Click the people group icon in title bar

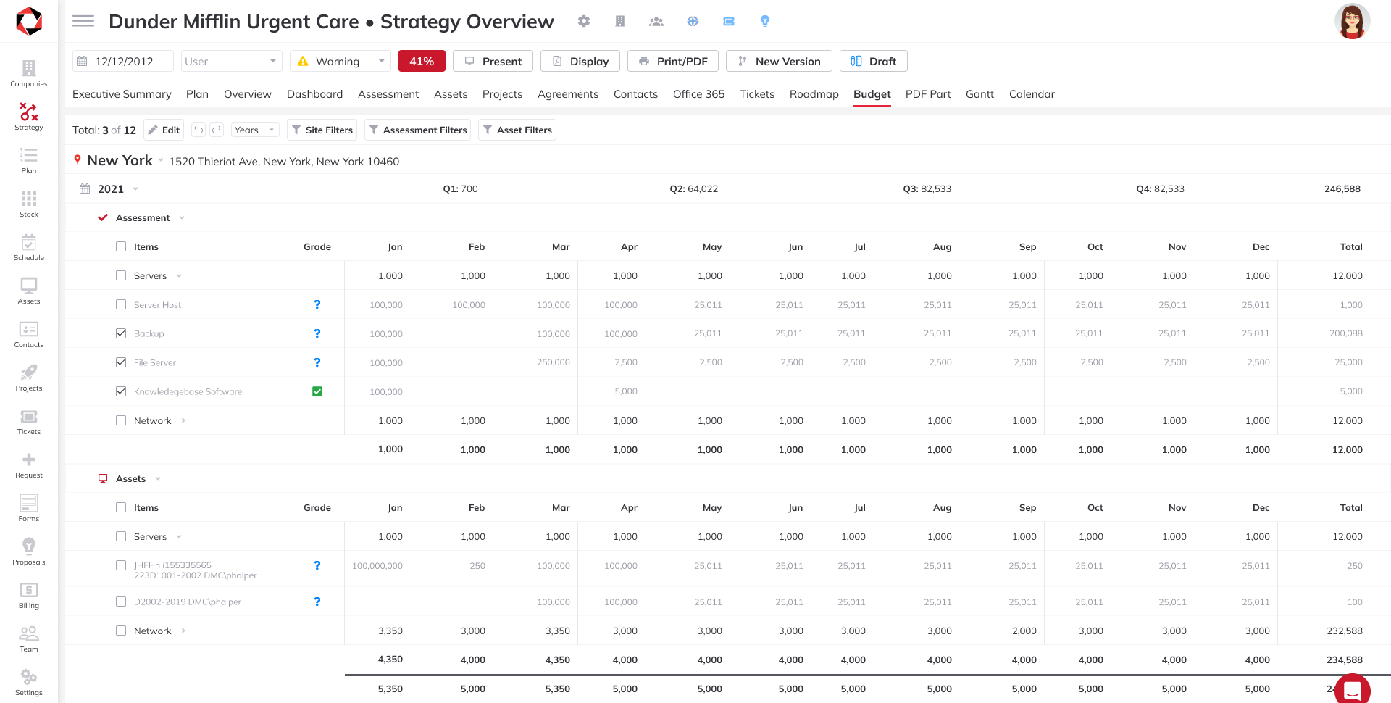click(x=656, y=21)
